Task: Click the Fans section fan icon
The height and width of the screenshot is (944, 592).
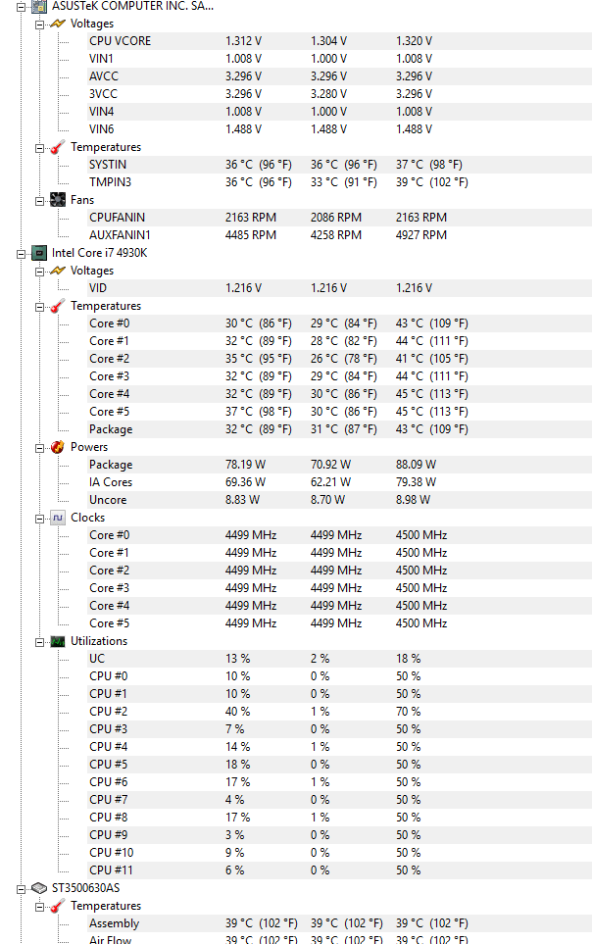Action: [58, 200]
